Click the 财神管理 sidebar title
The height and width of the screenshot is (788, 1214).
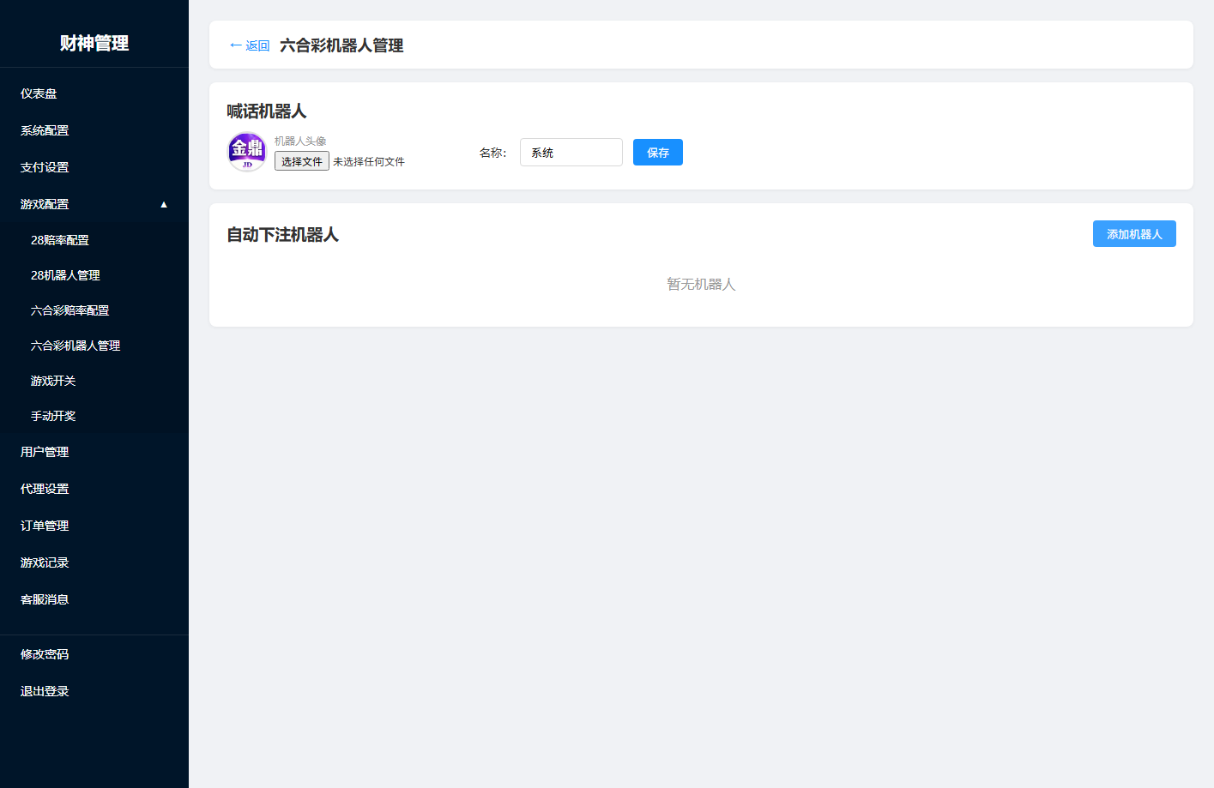click(x=94, y=43)
